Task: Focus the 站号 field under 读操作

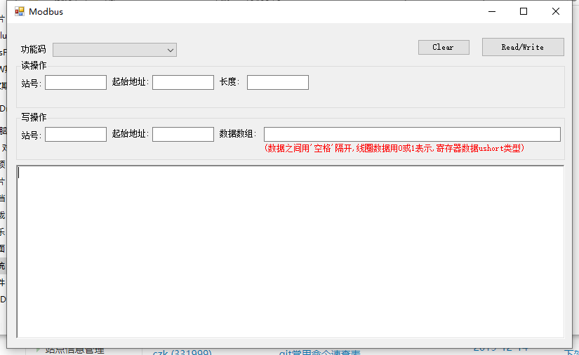Action: pyautogui.click(x=76, y=82)
